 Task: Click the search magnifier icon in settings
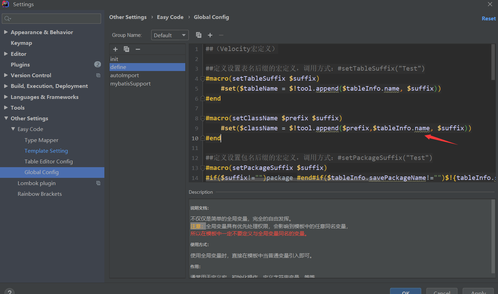[x=8, y=19]
